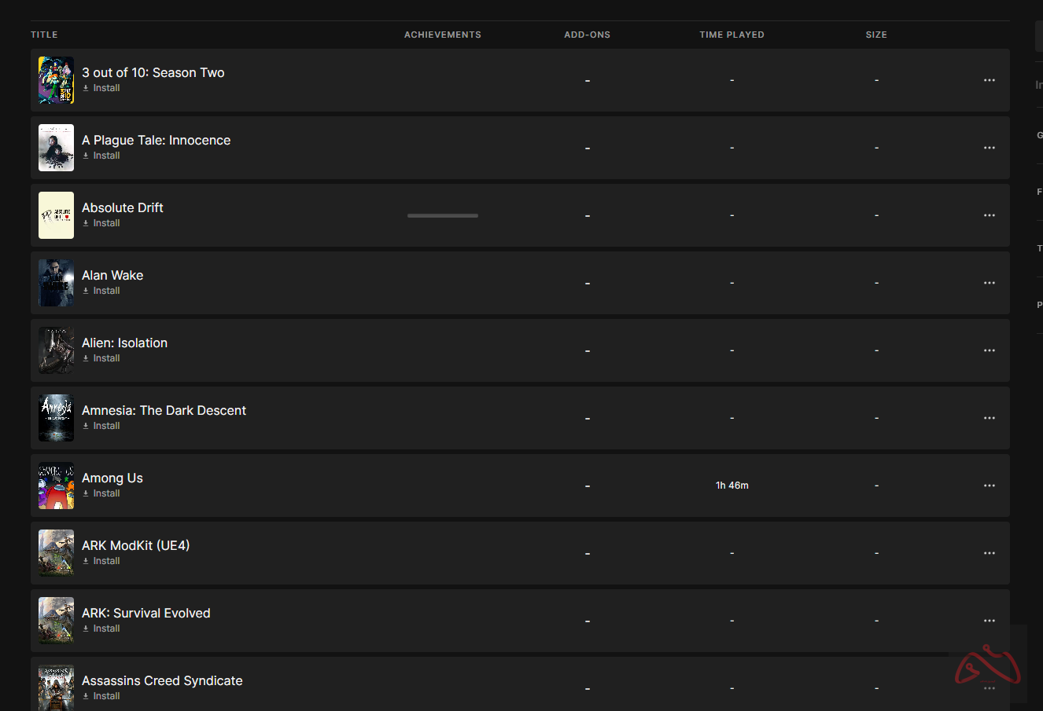Open more options for ARK: Survival Evolved
The height and width of the screenshot is (711, 1043).
(x=989, y=621)
